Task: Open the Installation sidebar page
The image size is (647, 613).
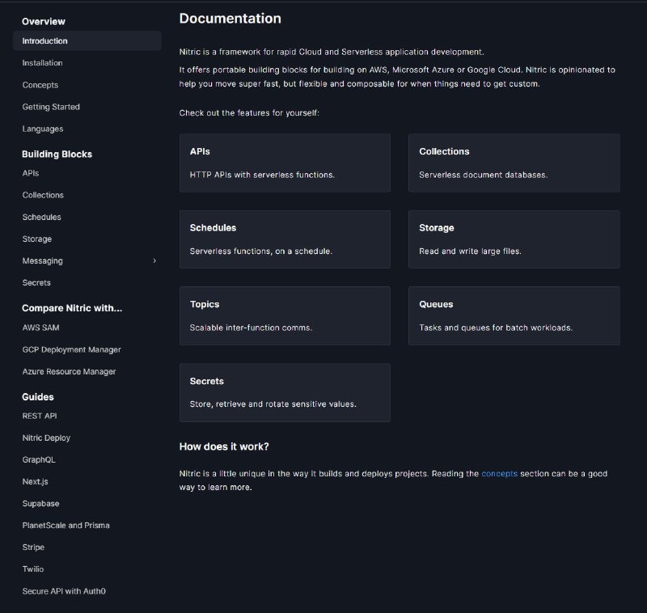Action: pyautogui.click(x=43, y=63)
